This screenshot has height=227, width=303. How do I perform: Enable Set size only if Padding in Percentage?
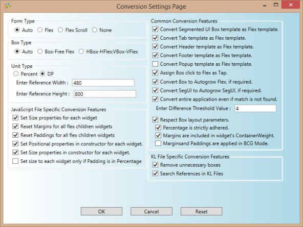point(15,161)
